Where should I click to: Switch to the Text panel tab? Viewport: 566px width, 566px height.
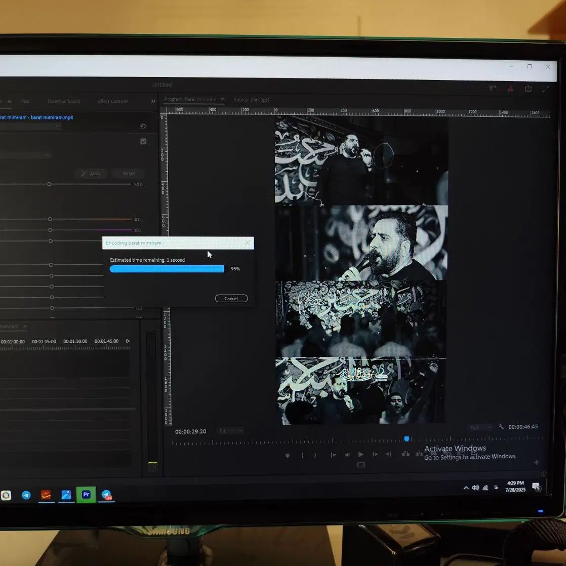click(x=25, y=101)
